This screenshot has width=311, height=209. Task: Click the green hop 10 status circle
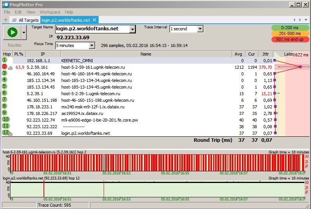(x=5, y=120)
